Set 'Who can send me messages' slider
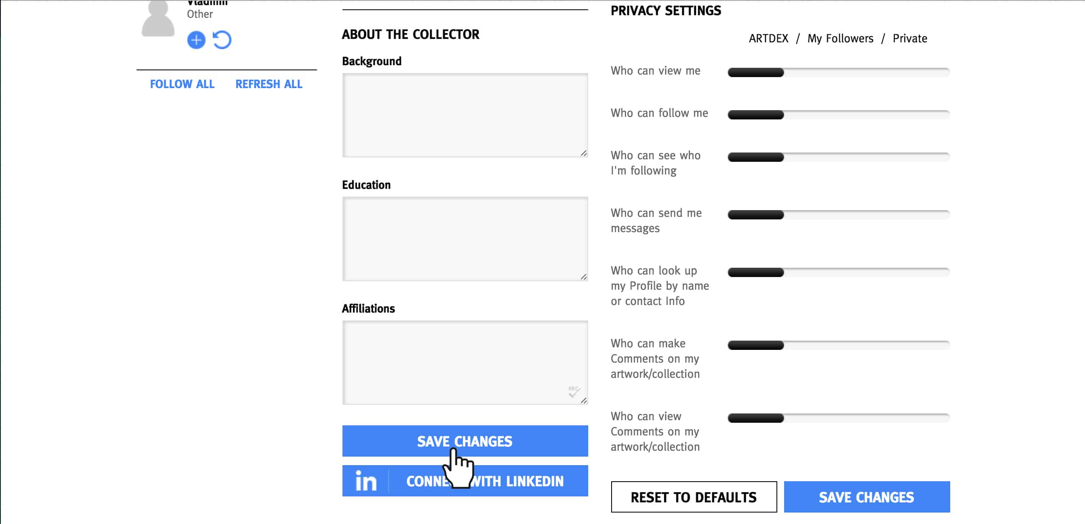Image resolution: width=1085 pixels, height=524 pixels. (x=838, y=215)
